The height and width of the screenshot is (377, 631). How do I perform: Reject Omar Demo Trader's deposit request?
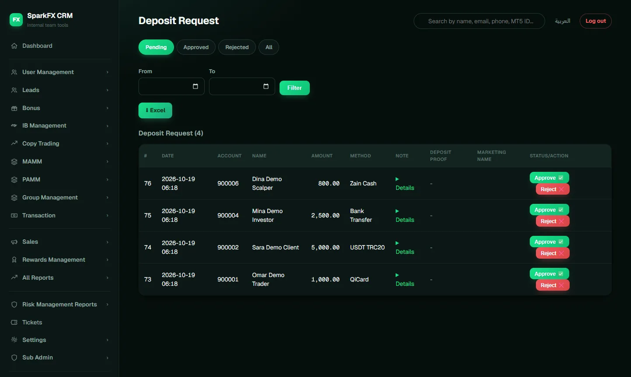coord(553,285)
